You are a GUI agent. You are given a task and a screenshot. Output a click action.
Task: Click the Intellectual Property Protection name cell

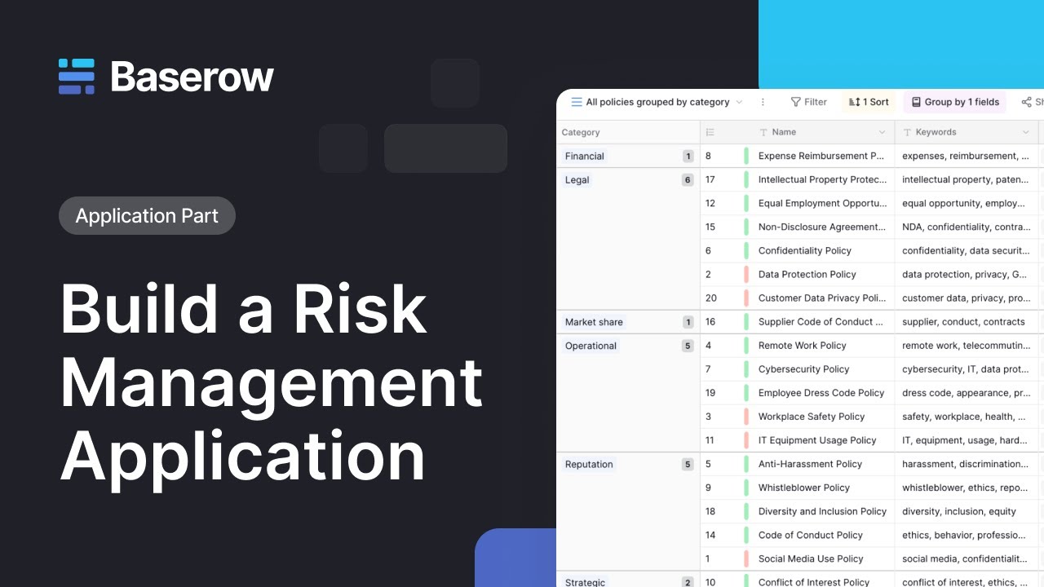822,179
